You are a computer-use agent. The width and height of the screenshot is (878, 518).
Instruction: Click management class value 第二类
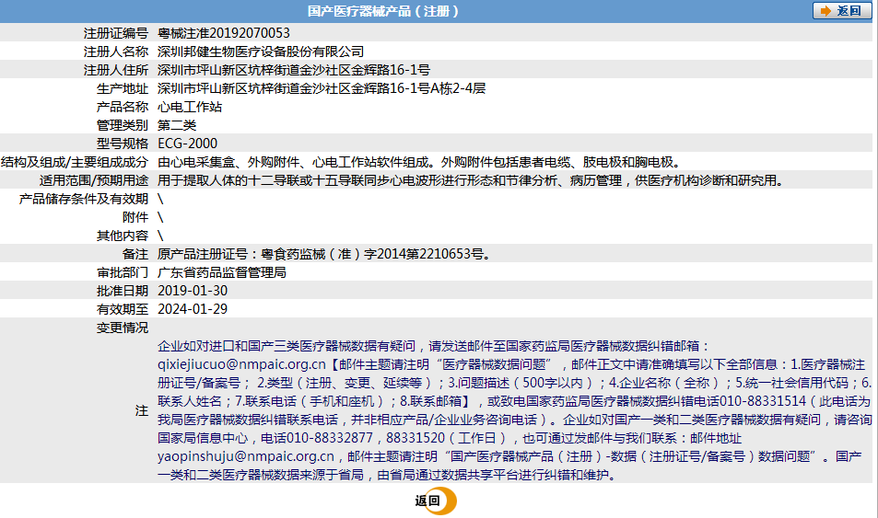177,125
